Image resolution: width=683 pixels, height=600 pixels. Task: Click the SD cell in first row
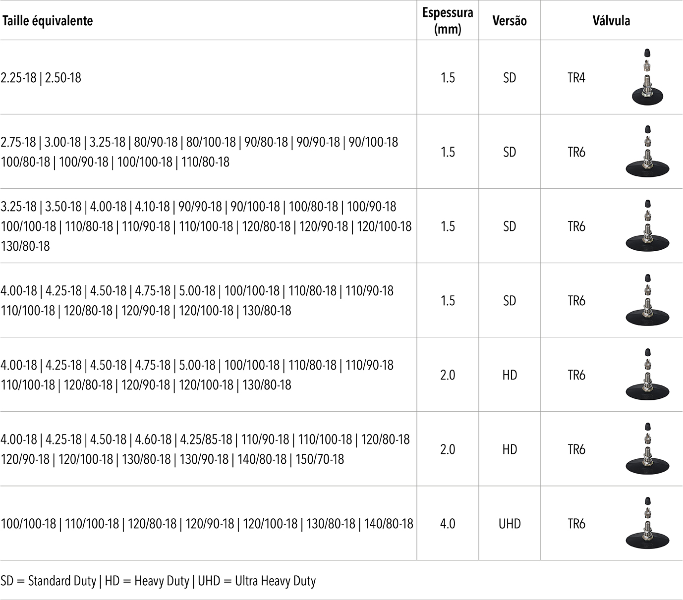[510, 78]
